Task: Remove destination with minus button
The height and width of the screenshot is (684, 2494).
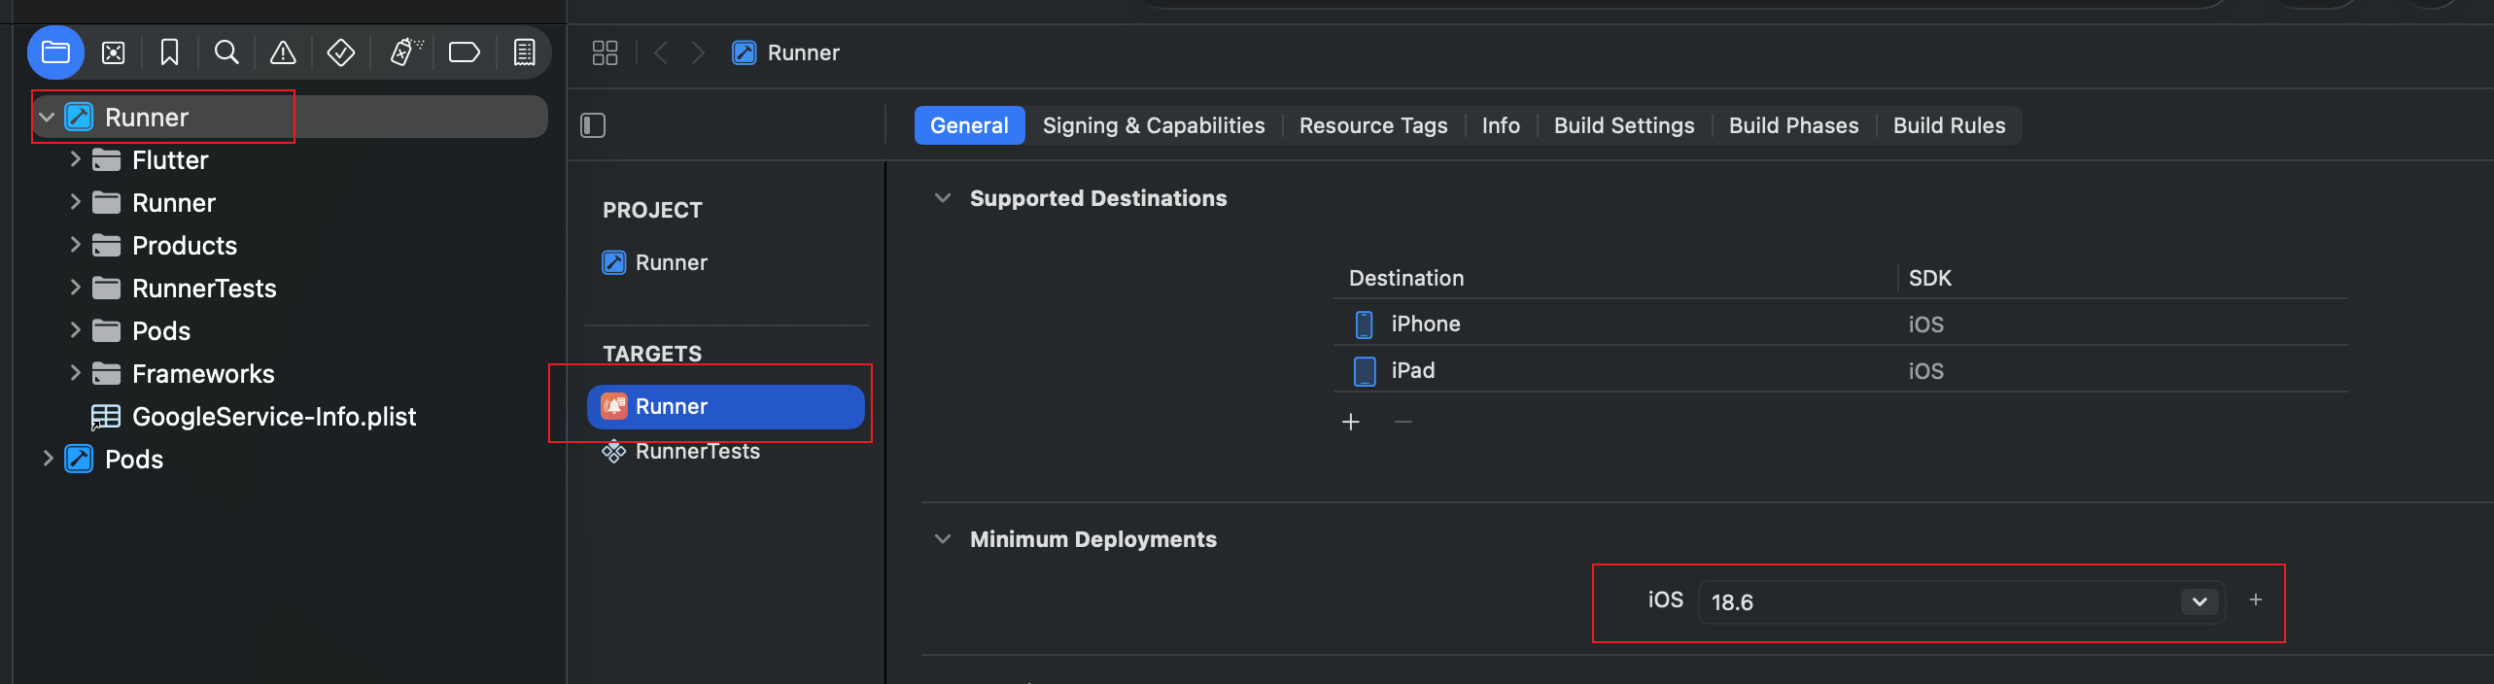Action: 1403,422
